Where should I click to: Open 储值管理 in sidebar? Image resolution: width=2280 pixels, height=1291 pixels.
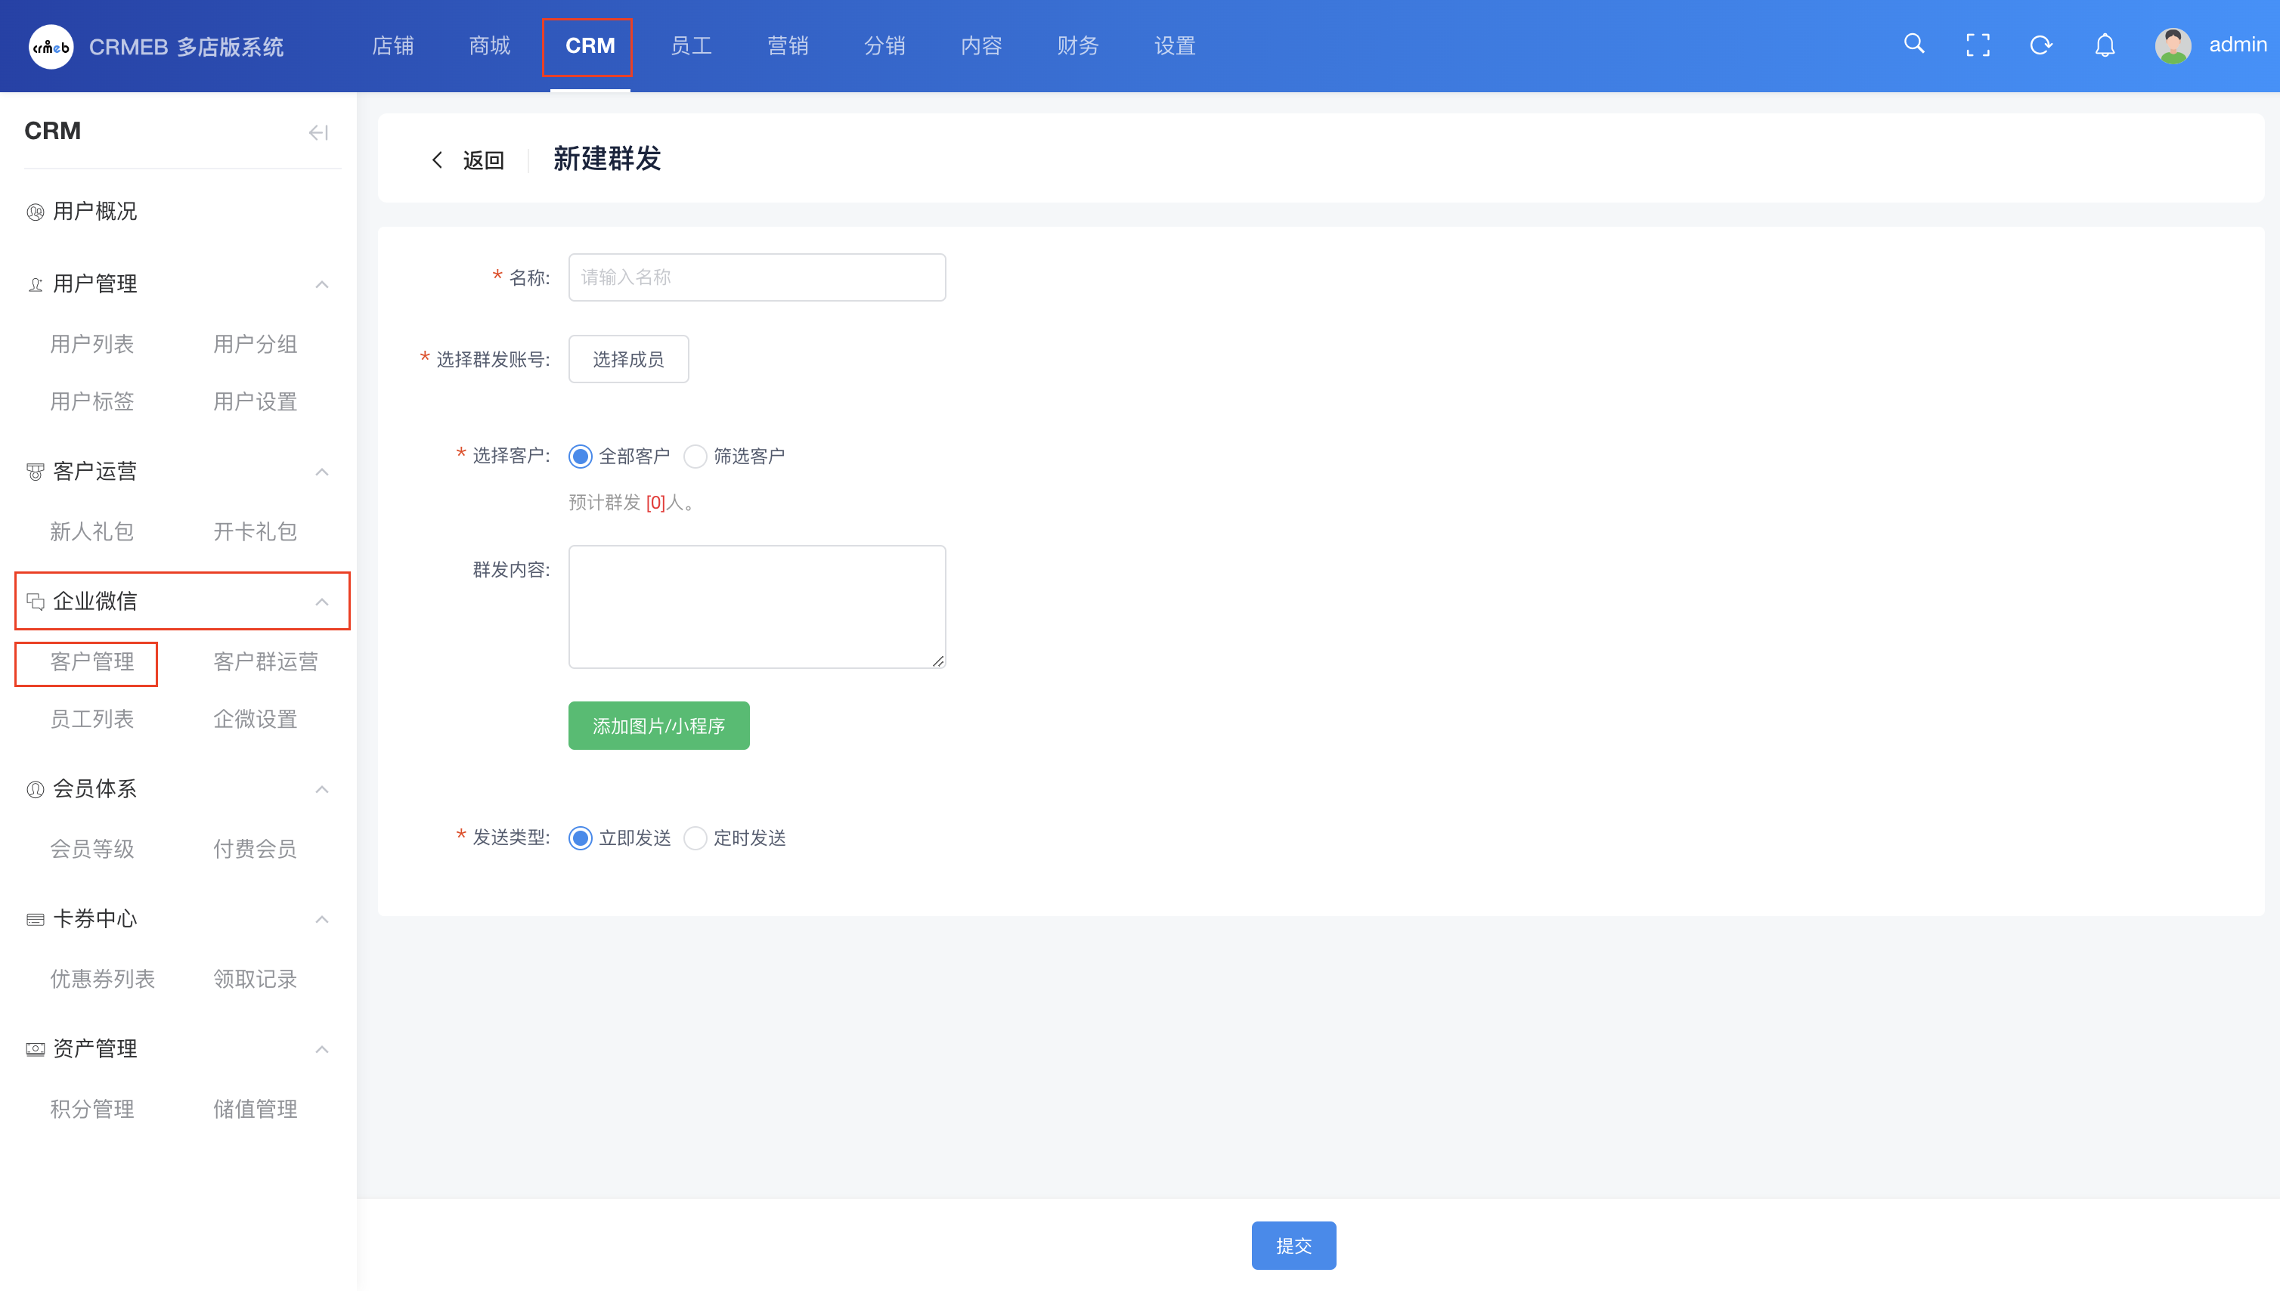[255, 1110]
